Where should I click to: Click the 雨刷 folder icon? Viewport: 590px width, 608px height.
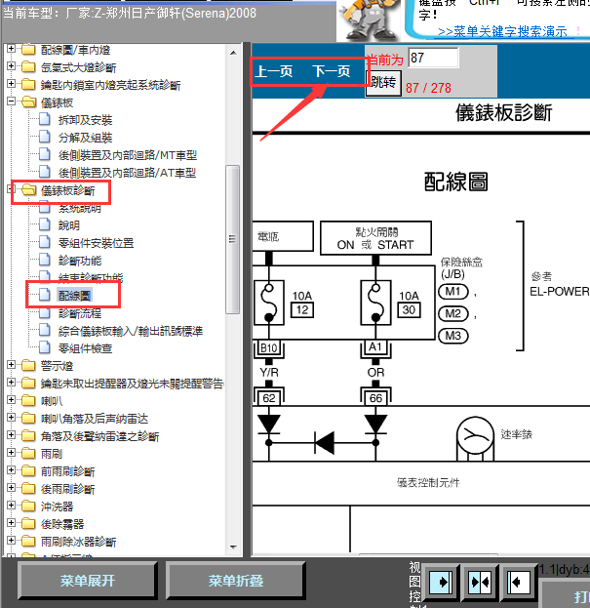[x=28, y=453]
